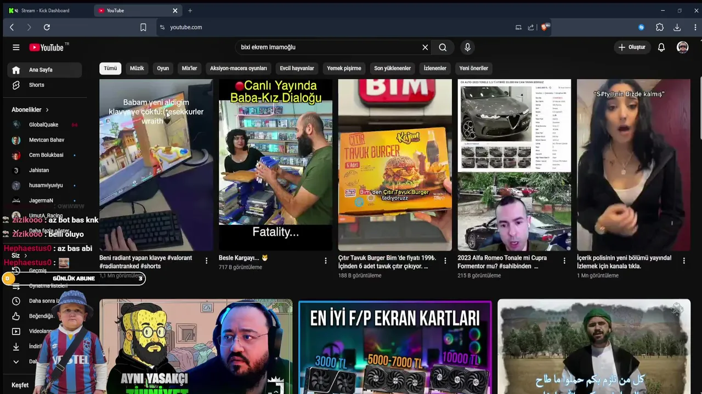The image size is (702, 394).
Task: Open the extensions puzzle icon
Action: [660, 27]
